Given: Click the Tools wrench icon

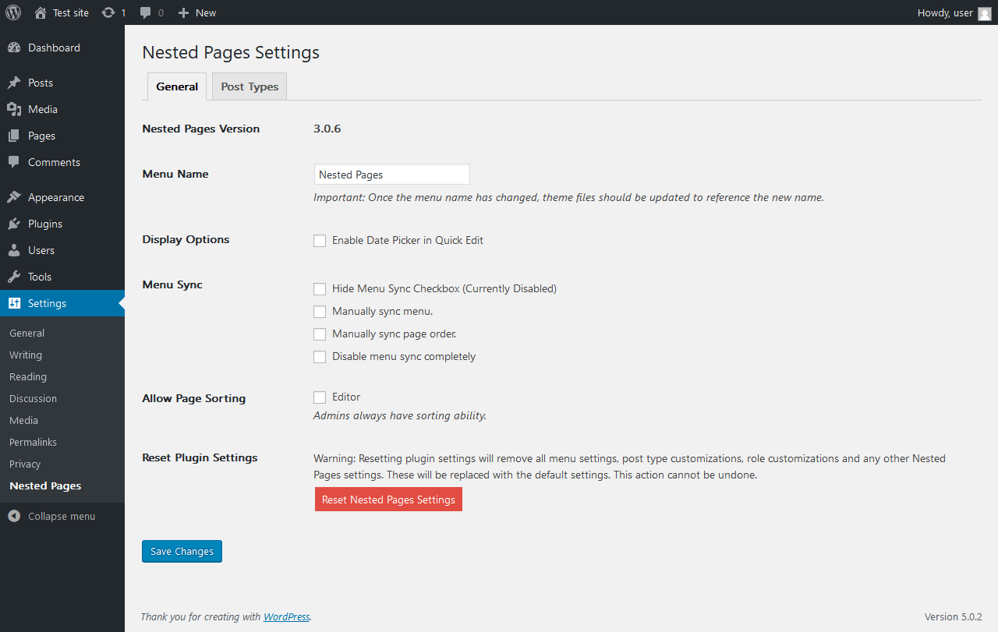Looking at the screenshot, I should click(14, 277).
